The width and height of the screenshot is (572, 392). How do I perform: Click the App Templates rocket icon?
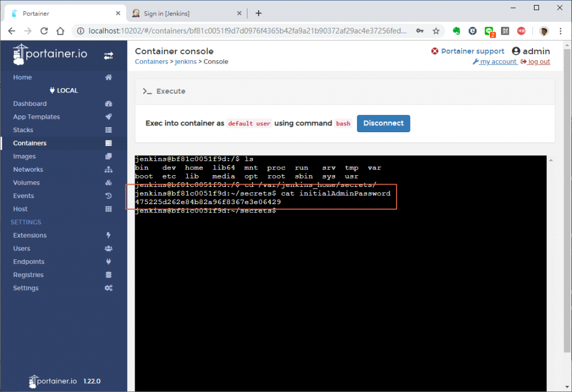click(108, 117)
